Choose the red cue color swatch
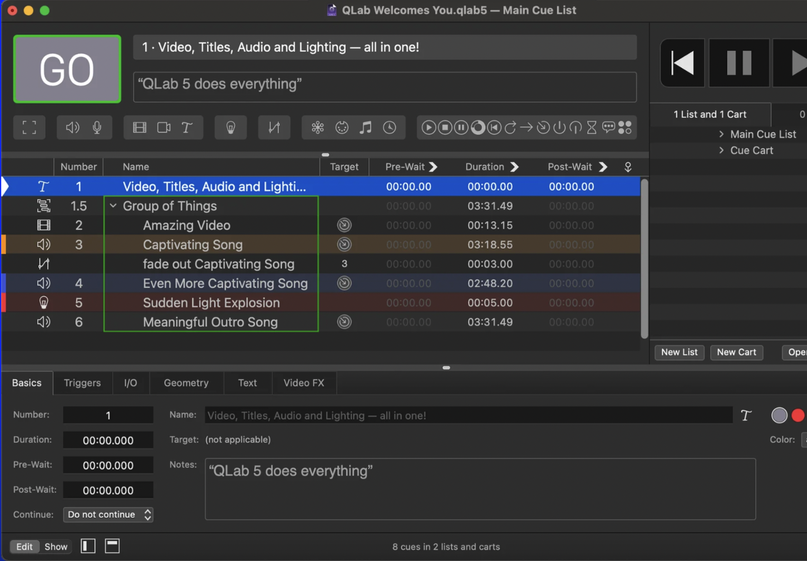This screenshot has height=561, width=807. 798,415
